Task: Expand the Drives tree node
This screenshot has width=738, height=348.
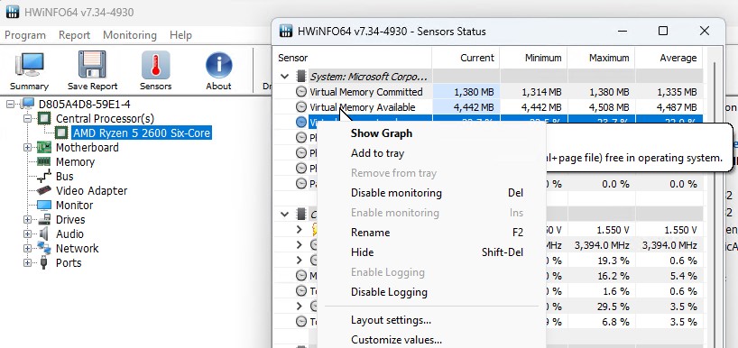Action: pyautogui.click(x=27, y=220)
